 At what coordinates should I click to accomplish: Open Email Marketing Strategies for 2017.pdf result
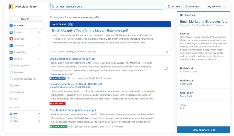(x=73, y=59)
